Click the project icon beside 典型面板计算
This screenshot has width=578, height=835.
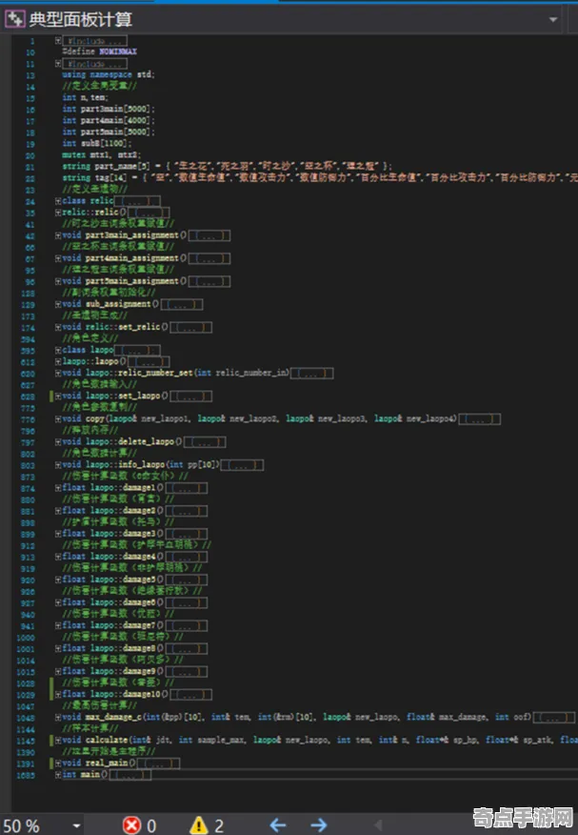coord(14,19)
